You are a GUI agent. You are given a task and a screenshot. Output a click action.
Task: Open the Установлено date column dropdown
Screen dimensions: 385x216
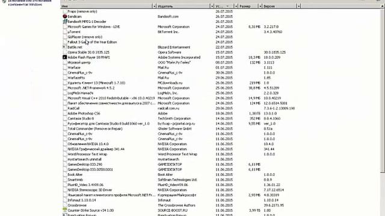pos(236,6)
